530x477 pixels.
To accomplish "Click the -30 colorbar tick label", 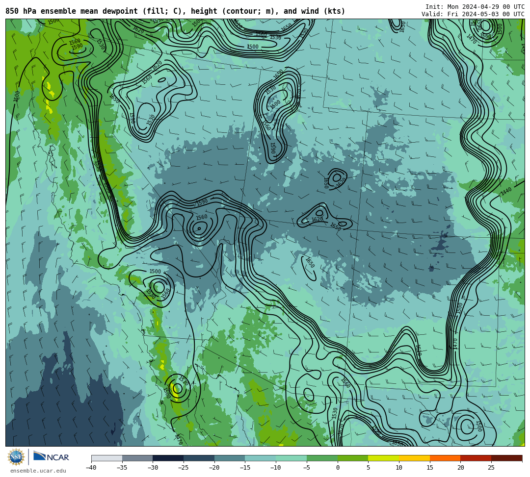I will tap(153, 468).
